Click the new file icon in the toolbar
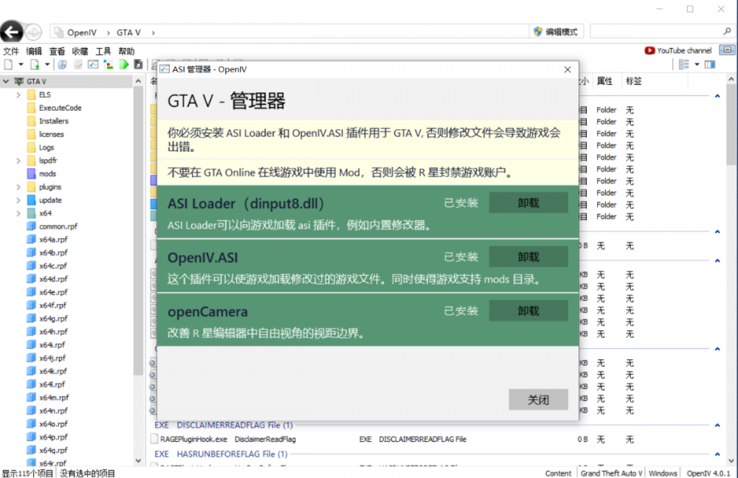Screen dimensions: 738x478 pyautogui.click(x=9, y=64)
